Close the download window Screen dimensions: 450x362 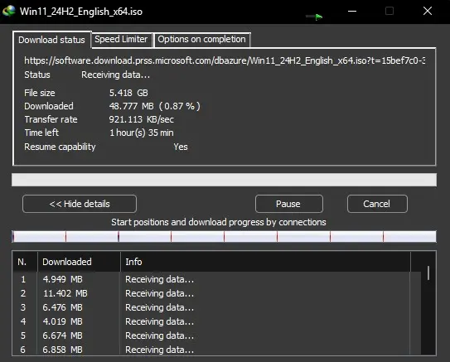coord(428,12)
